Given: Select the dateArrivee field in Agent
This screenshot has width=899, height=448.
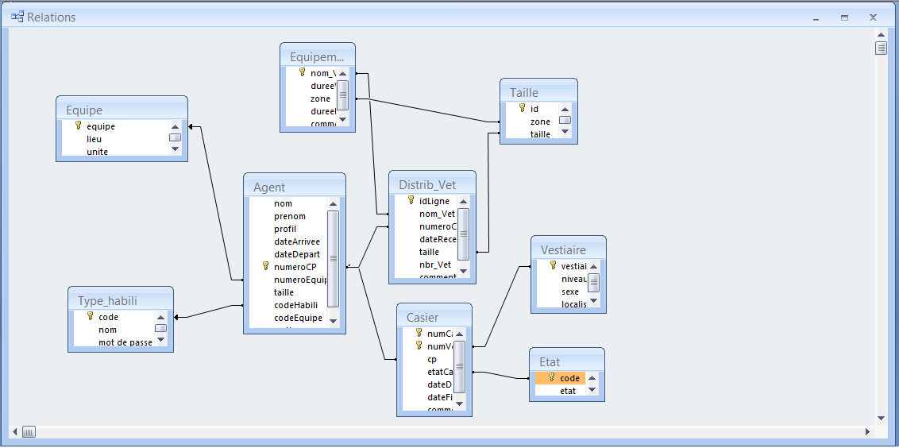Looking at the screenshot, I should (297, 241).
